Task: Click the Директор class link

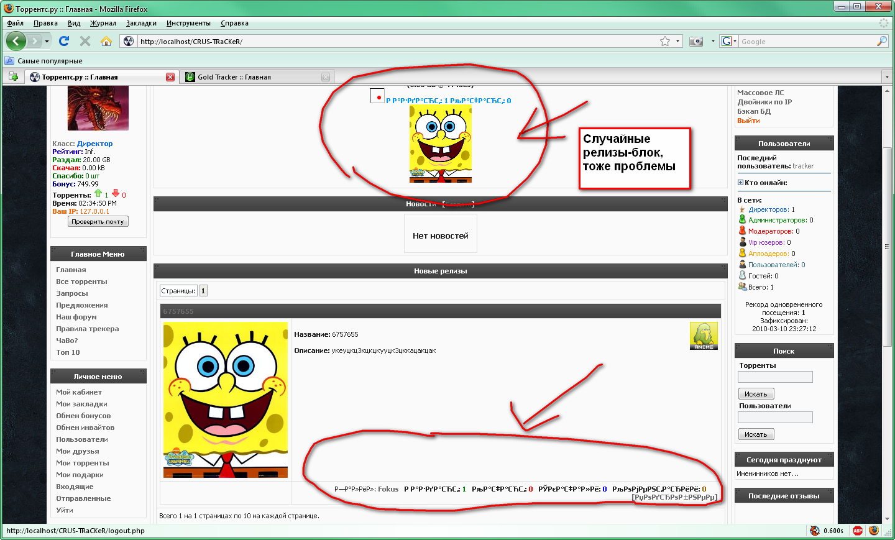Action: coord(94,144)
